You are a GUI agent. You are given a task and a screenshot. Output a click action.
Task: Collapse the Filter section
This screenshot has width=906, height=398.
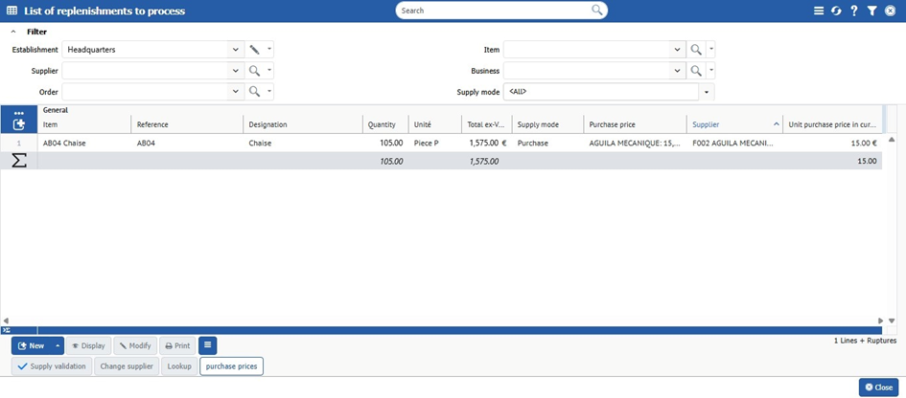pos(13,32)
